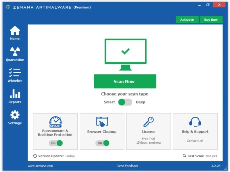Click the Send Feedback link
Screen dimensions: 230x172
(128, 166)
